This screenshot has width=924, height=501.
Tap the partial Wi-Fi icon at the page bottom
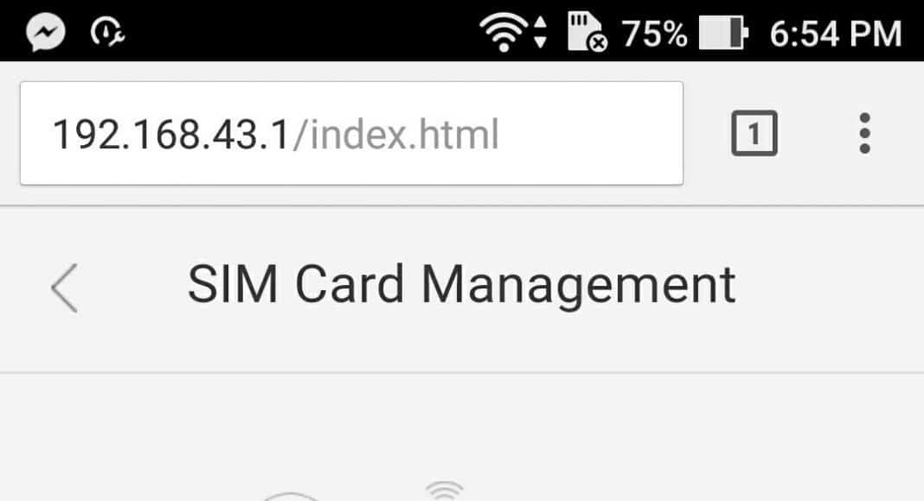pyautogui.click(x=445, y=491)
